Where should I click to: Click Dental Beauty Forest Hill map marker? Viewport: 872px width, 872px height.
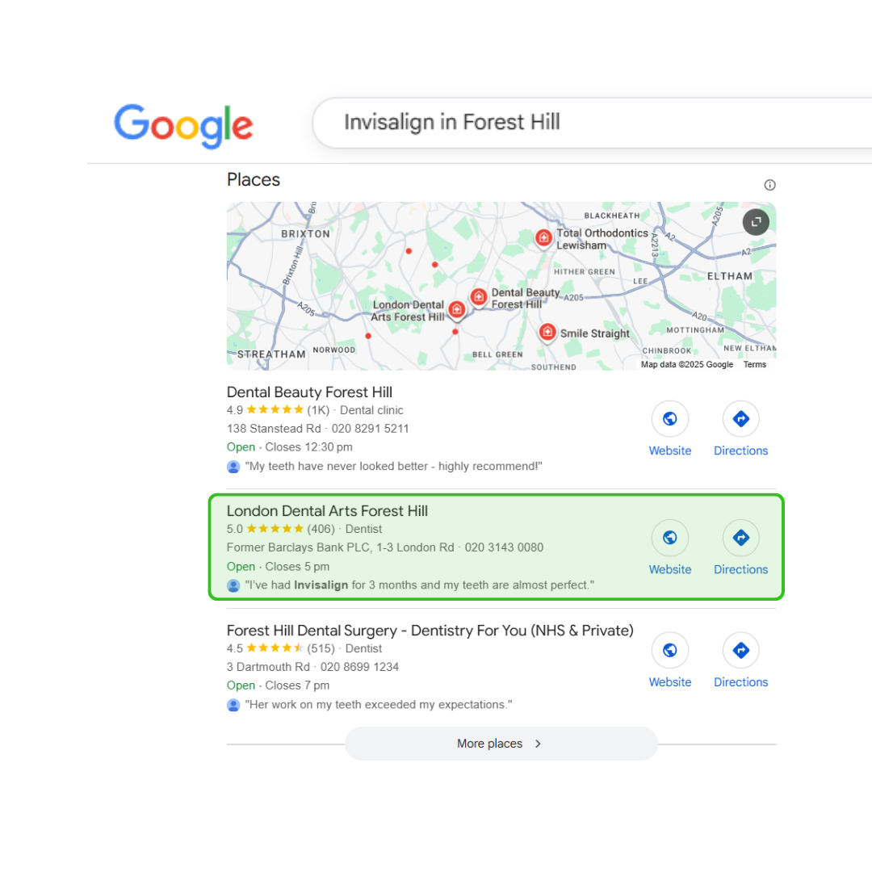pyautogui.click(x=478, y=297)
